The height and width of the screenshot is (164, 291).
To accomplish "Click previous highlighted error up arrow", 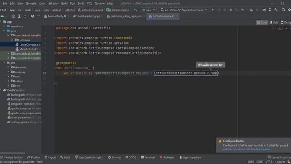I will [286, 28].
